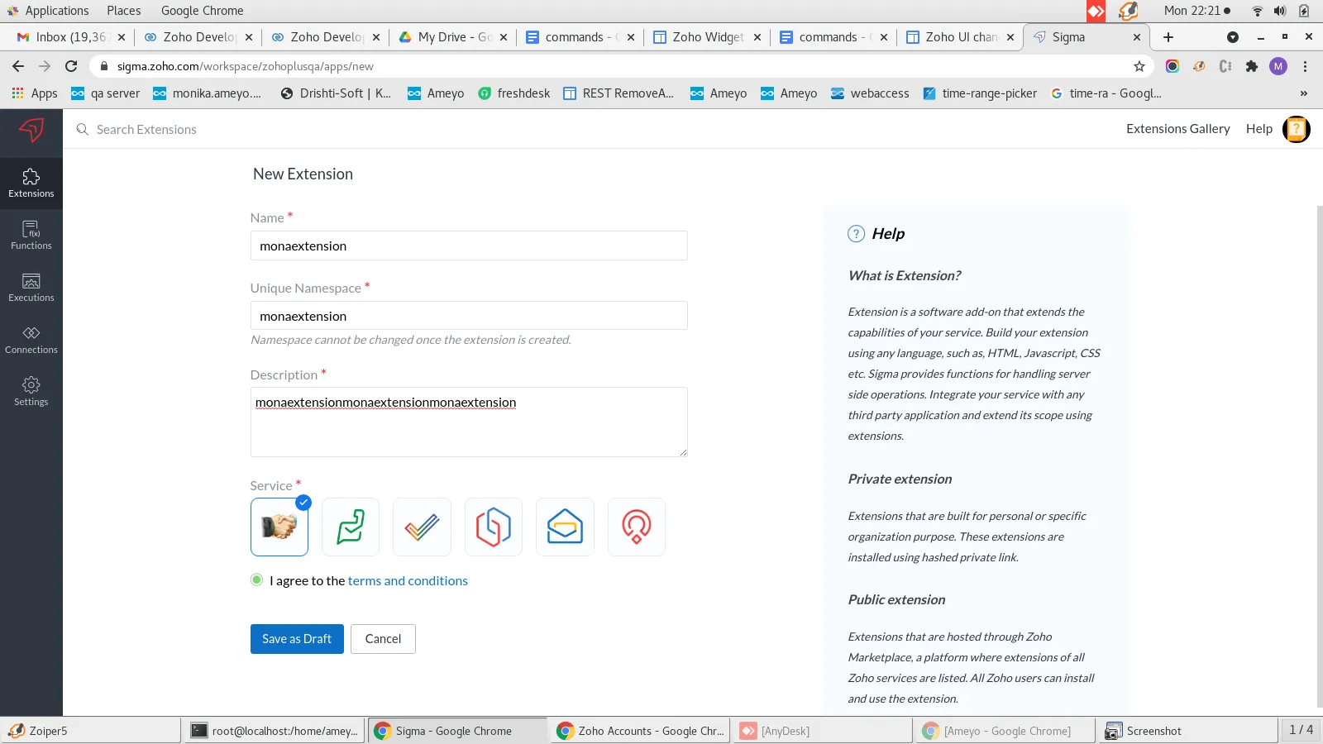
Task: Select the blue envelope Mail service icon
Action: pos(565,527)
